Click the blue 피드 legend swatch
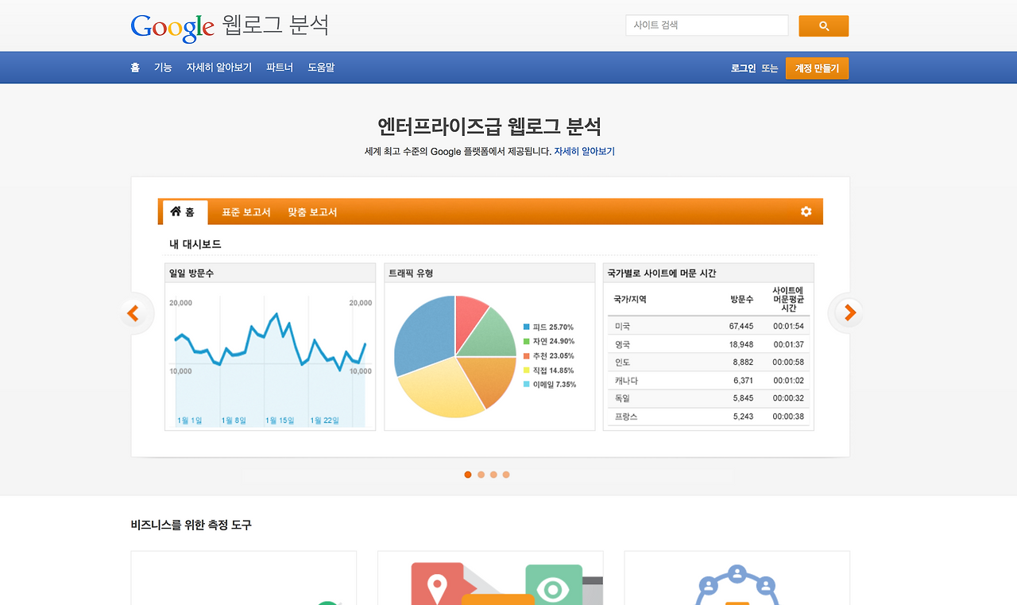This screenshot has width=1017, height=605. [526, 327]
